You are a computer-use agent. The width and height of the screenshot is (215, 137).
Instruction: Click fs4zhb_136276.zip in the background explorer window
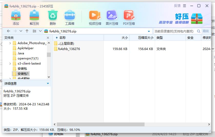click(104, 134)
